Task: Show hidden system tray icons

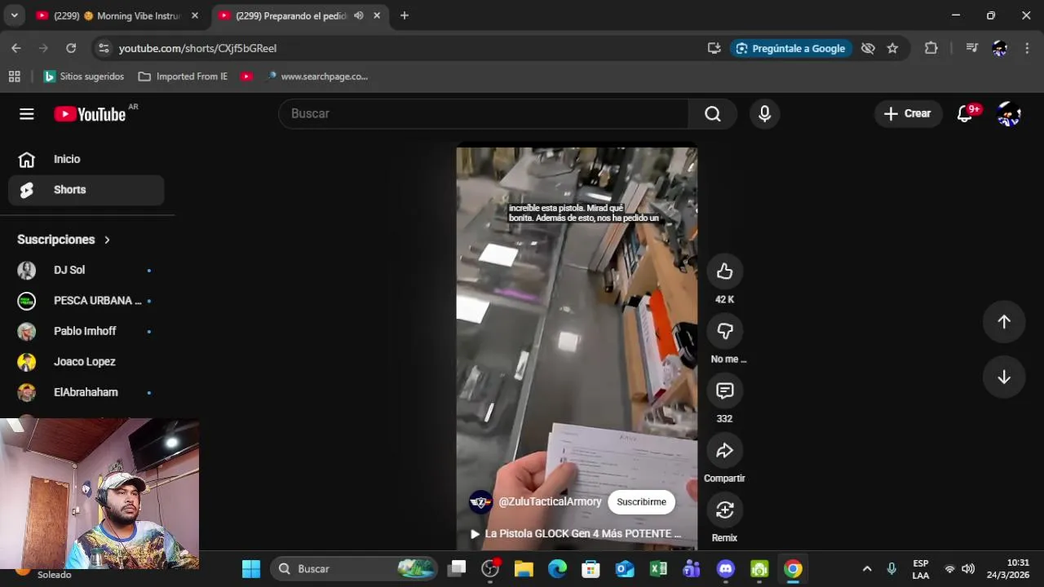Action: pyautogui.click(x=867, y=569)
